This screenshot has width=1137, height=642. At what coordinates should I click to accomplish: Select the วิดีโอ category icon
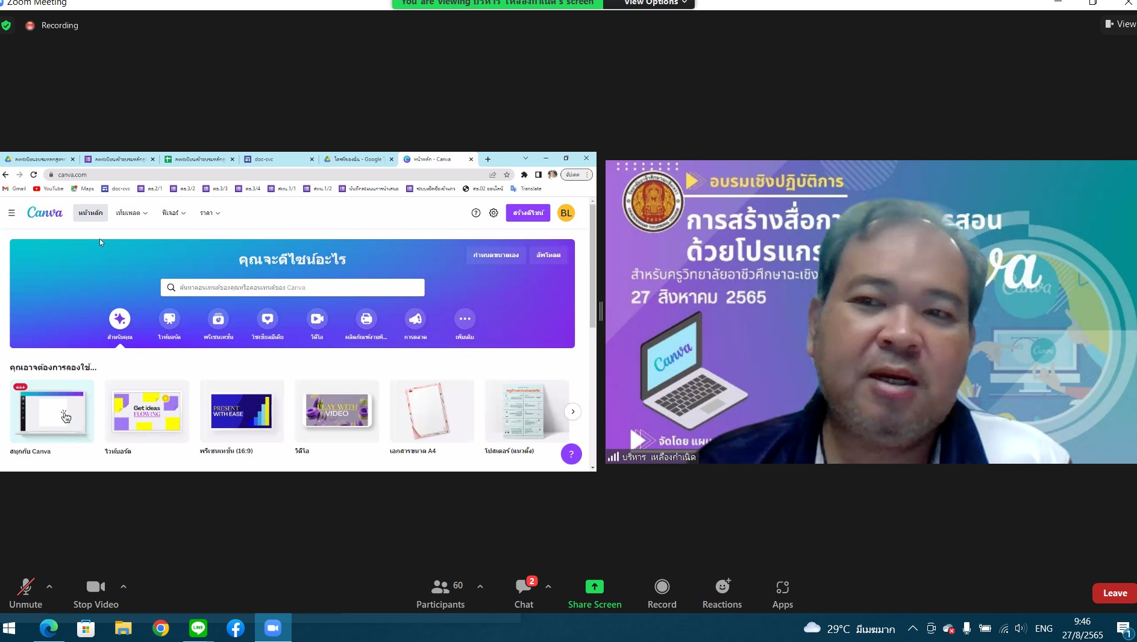point(317,319)
